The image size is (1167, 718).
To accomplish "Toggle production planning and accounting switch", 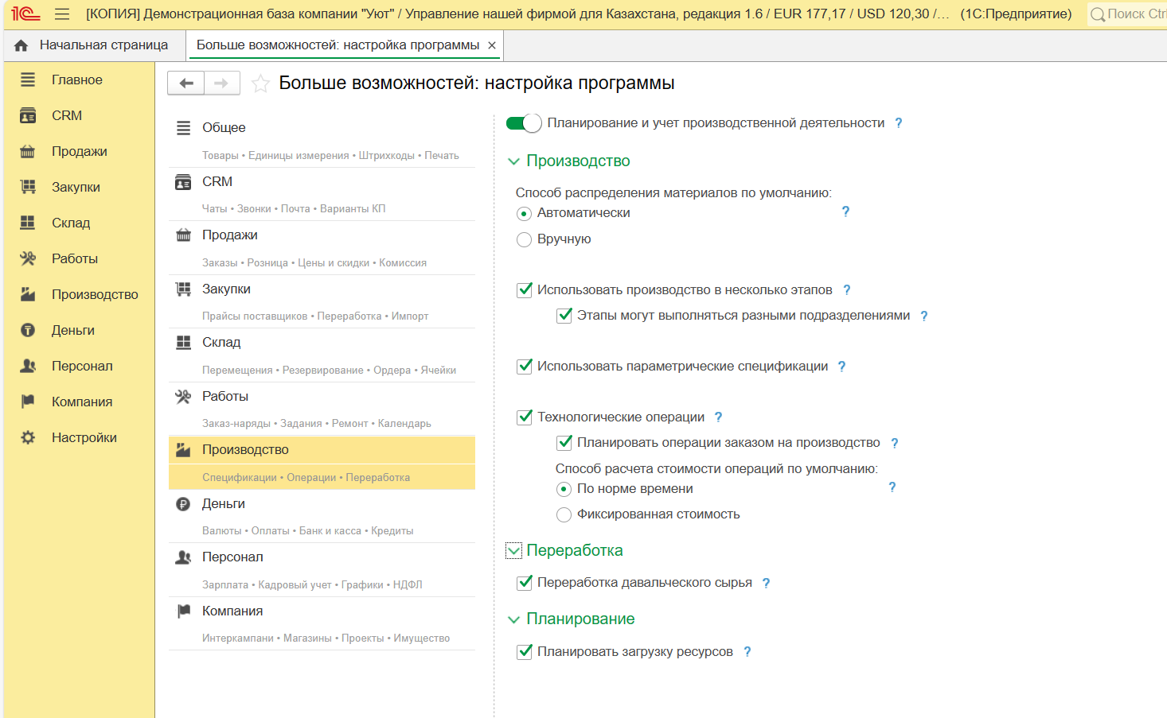I will tap(524, 123).
